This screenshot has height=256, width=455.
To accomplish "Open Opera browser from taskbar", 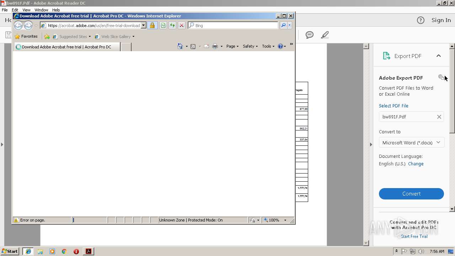I will click(76, 251).
